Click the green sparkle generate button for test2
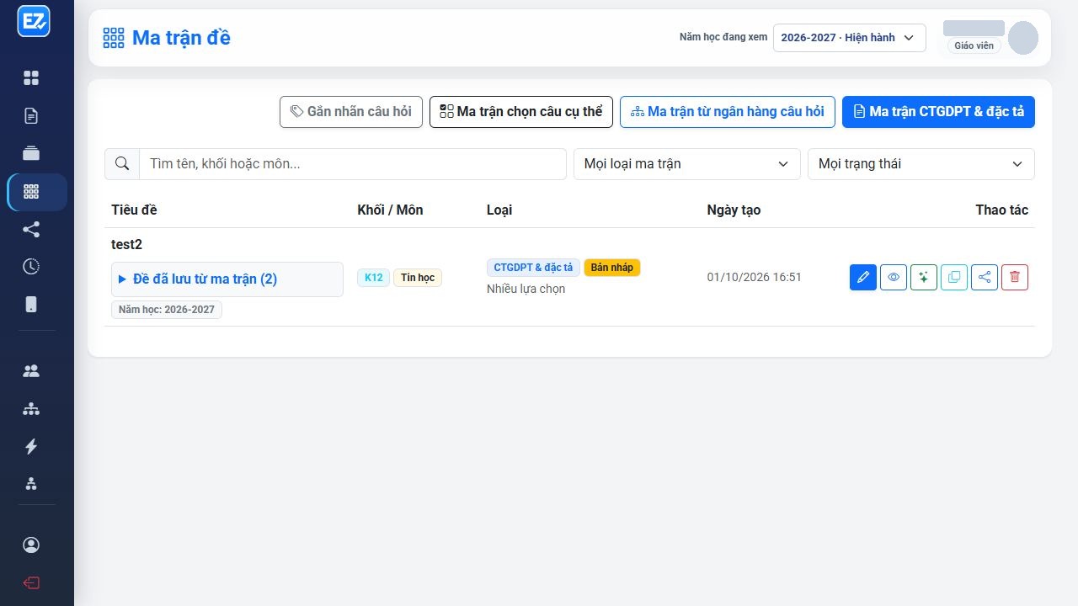Image resolution: width=1078 pixels, height=606 pixels. (924, 277)
